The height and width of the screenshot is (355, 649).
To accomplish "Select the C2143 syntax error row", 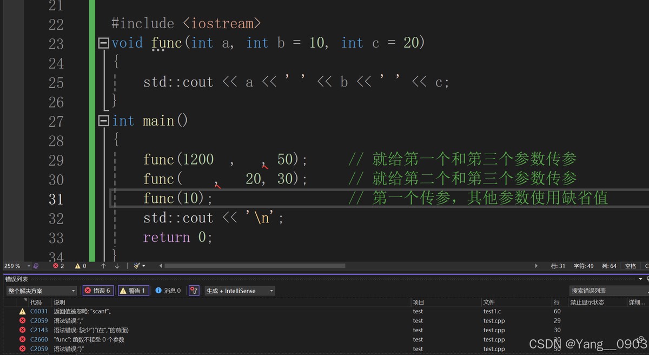I will [216, 330].
